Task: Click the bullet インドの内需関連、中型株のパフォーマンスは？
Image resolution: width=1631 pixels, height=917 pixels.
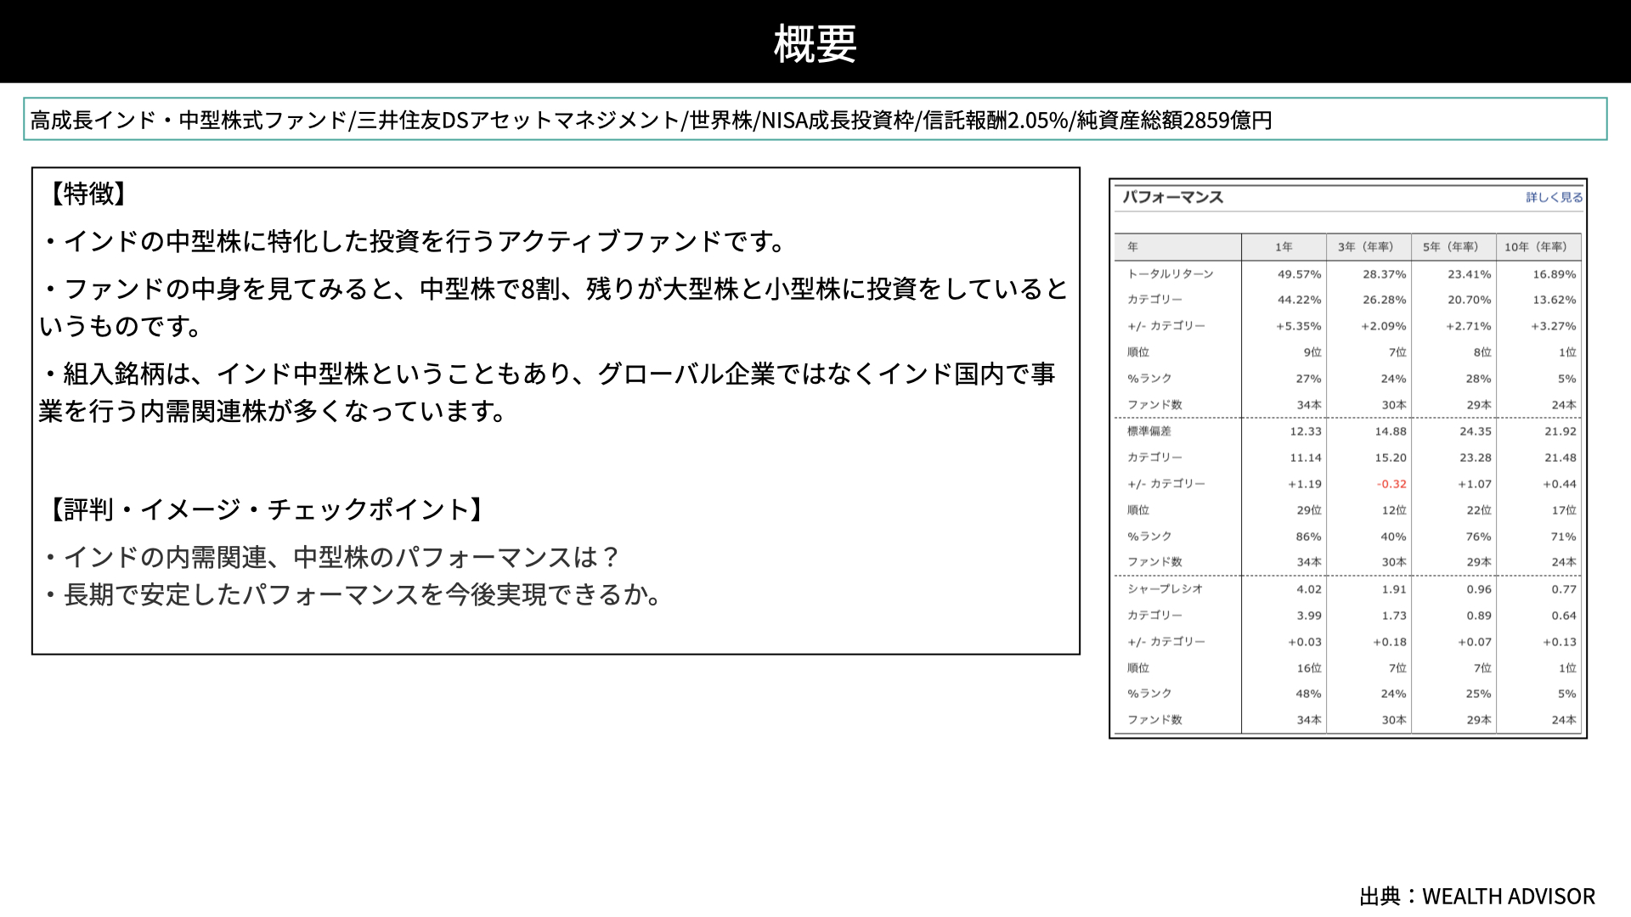Action: point(331,557)
